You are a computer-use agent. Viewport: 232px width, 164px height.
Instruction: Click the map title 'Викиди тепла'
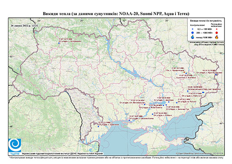click(57, 14)
